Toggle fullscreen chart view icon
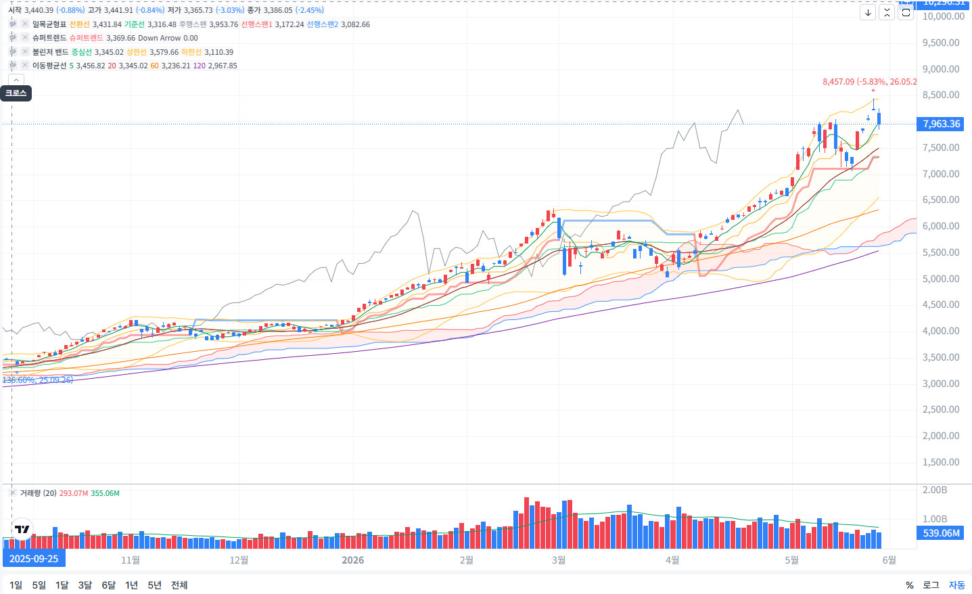The height and width of the screenshot is (594, 972). click(x=906, y=12)
